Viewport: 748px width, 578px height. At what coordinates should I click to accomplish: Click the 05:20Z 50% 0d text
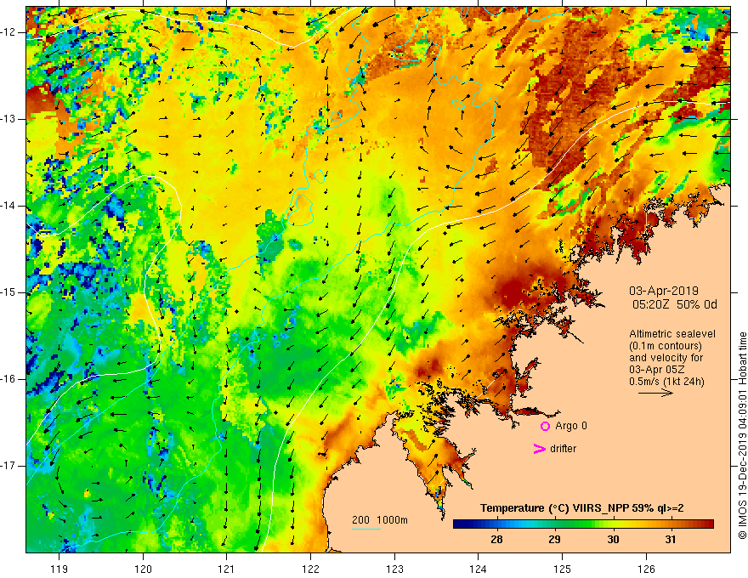coord(675,305)
